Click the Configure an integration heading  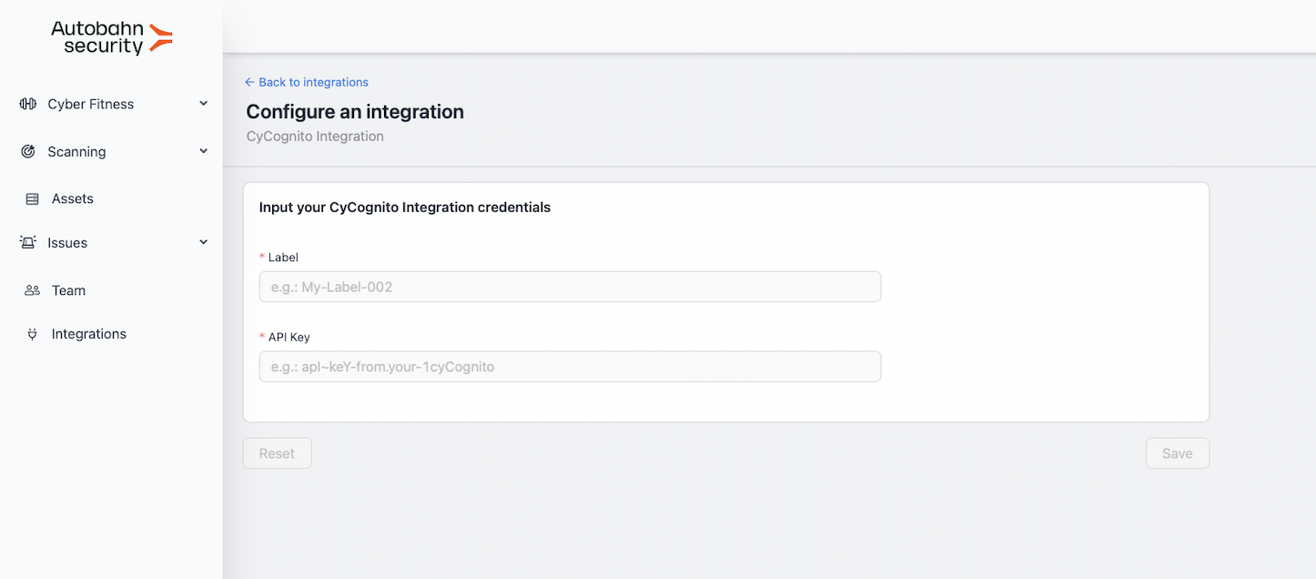tap(355, 112)
